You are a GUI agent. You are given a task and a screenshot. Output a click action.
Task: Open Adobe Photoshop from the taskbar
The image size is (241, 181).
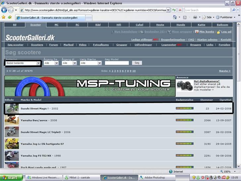coord(154,178)
